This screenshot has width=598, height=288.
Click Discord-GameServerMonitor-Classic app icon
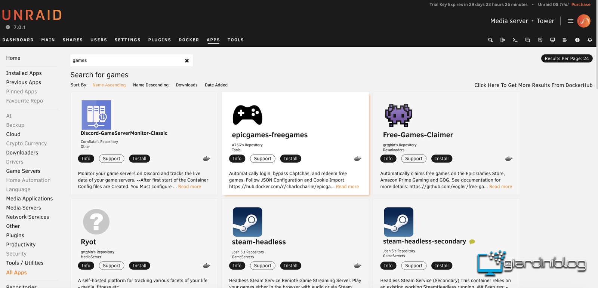pyautogui.click(x=96, y=115)
